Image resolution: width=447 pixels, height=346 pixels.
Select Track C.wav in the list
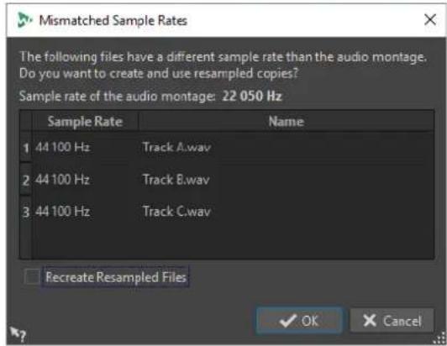(x=176, y=212)
